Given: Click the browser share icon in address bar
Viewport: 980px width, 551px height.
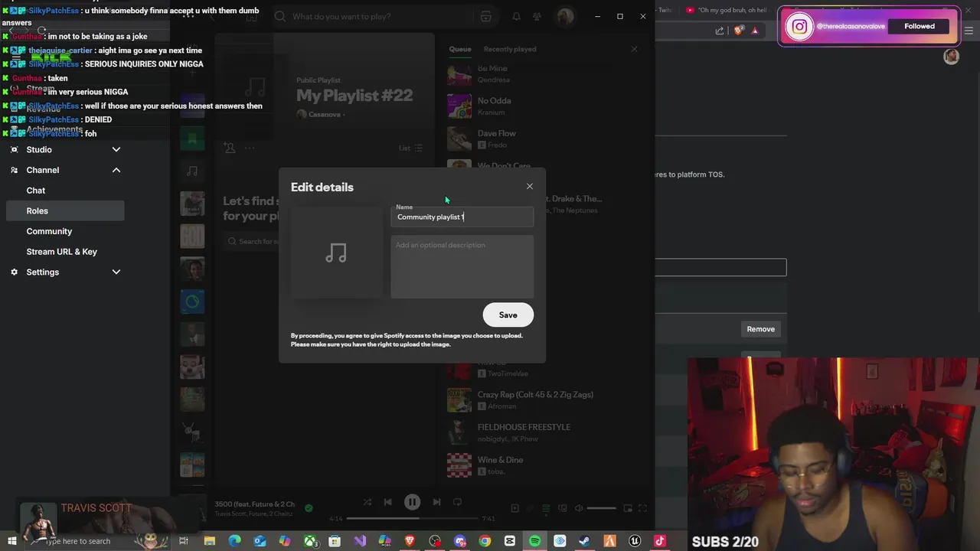Looking at the screenshot, I should tap(720, 31).
